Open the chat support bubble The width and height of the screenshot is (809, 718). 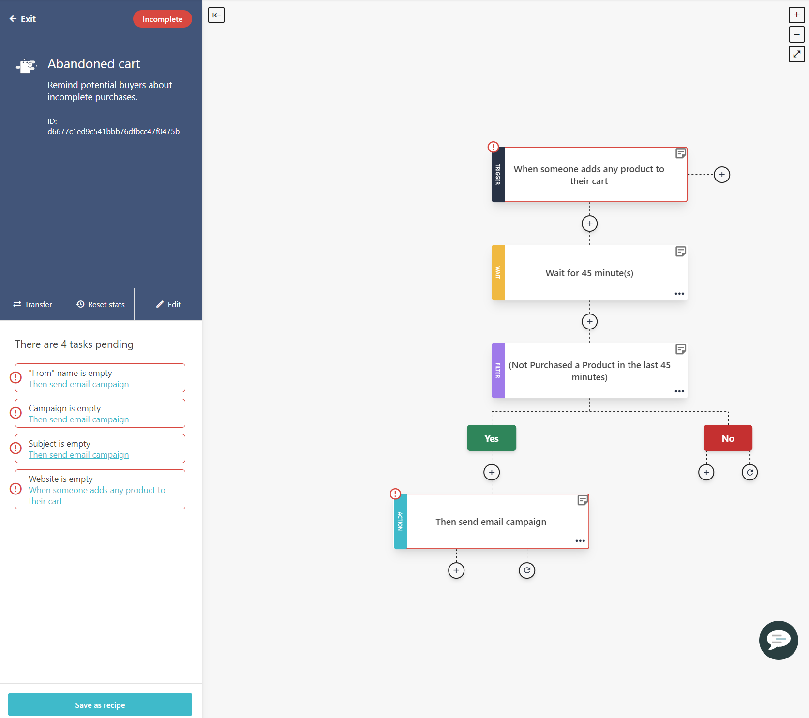[779, 640]
